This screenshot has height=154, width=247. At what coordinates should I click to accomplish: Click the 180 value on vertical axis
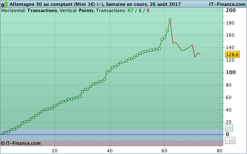(230, 23)
